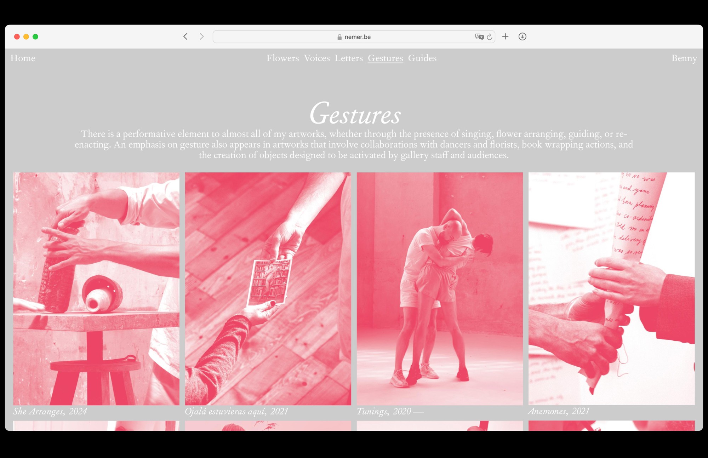708x458 pixels.
Task: Open the Guides section
Action: tap(422, 58)
